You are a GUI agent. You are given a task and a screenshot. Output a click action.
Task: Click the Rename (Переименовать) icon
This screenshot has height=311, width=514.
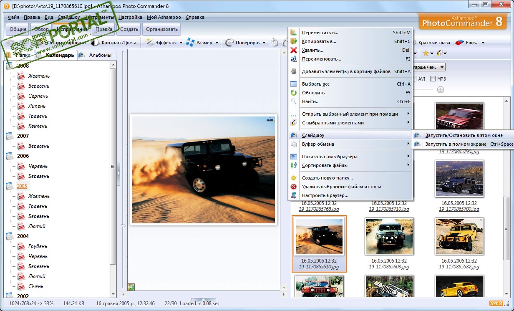click(294, 59)
